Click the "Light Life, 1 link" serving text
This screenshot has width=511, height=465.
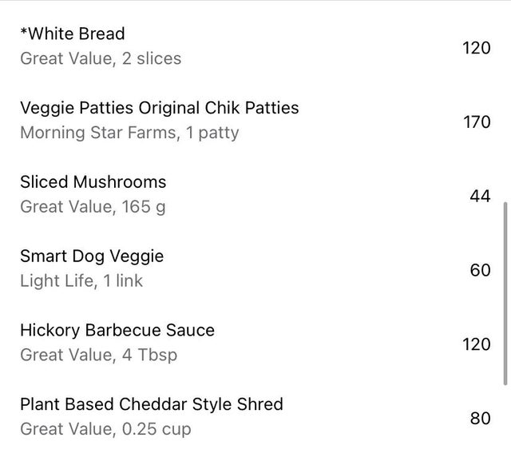[81, 281]
